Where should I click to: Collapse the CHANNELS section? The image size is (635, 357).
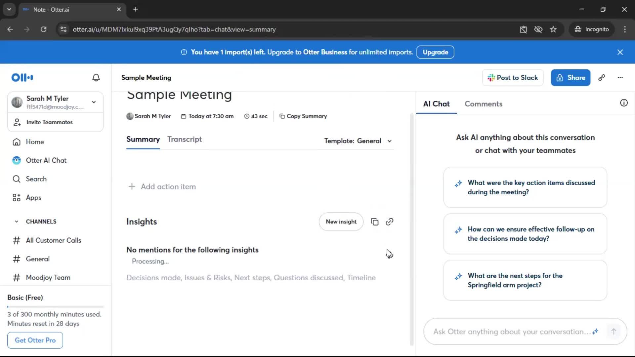click(17, 221)
